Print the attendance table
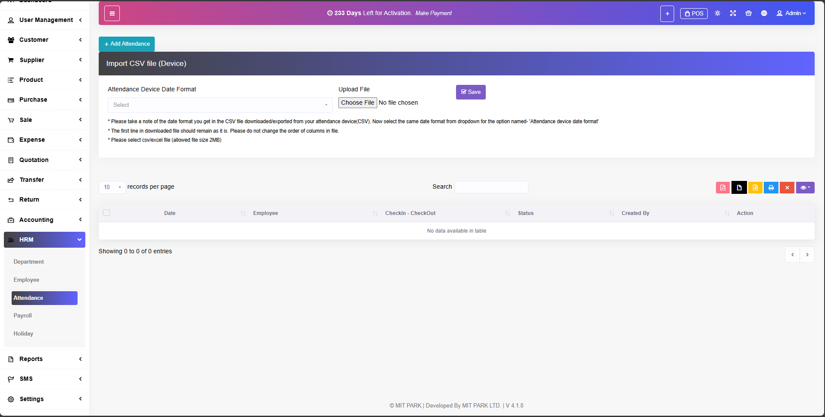825x417 pixels. 771,188
